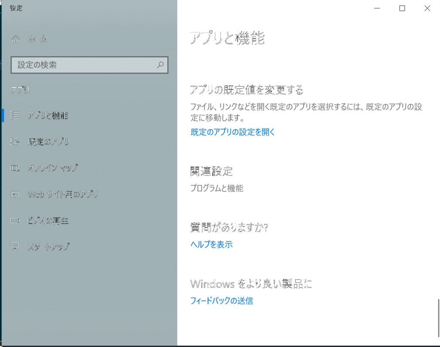The width and height of the screenshot is (440, 347).
Task: Click the magnifier search icon
Action: 160,65
